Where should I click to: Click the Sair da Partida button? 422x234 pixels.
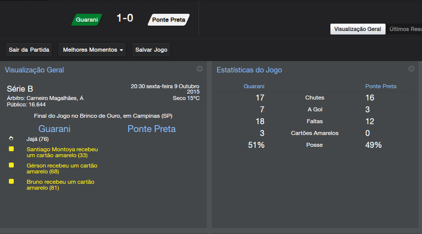(29, 50)
